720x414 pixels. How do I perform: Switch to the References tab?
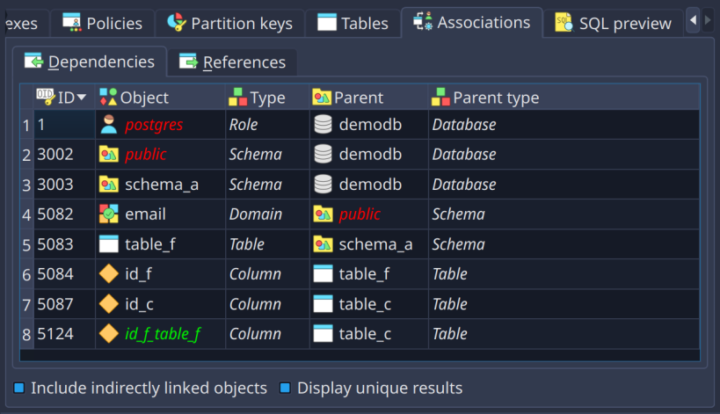(233, 62)
